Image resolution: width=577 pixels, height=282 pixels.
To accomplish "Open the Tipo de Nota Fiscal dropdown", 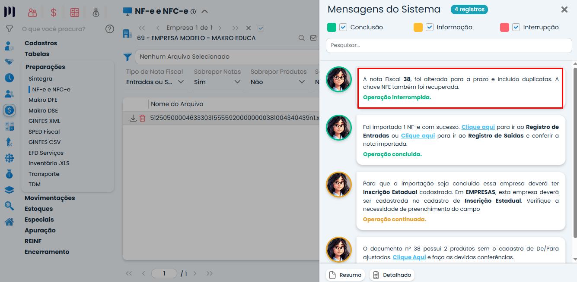I will pos(156,82).
